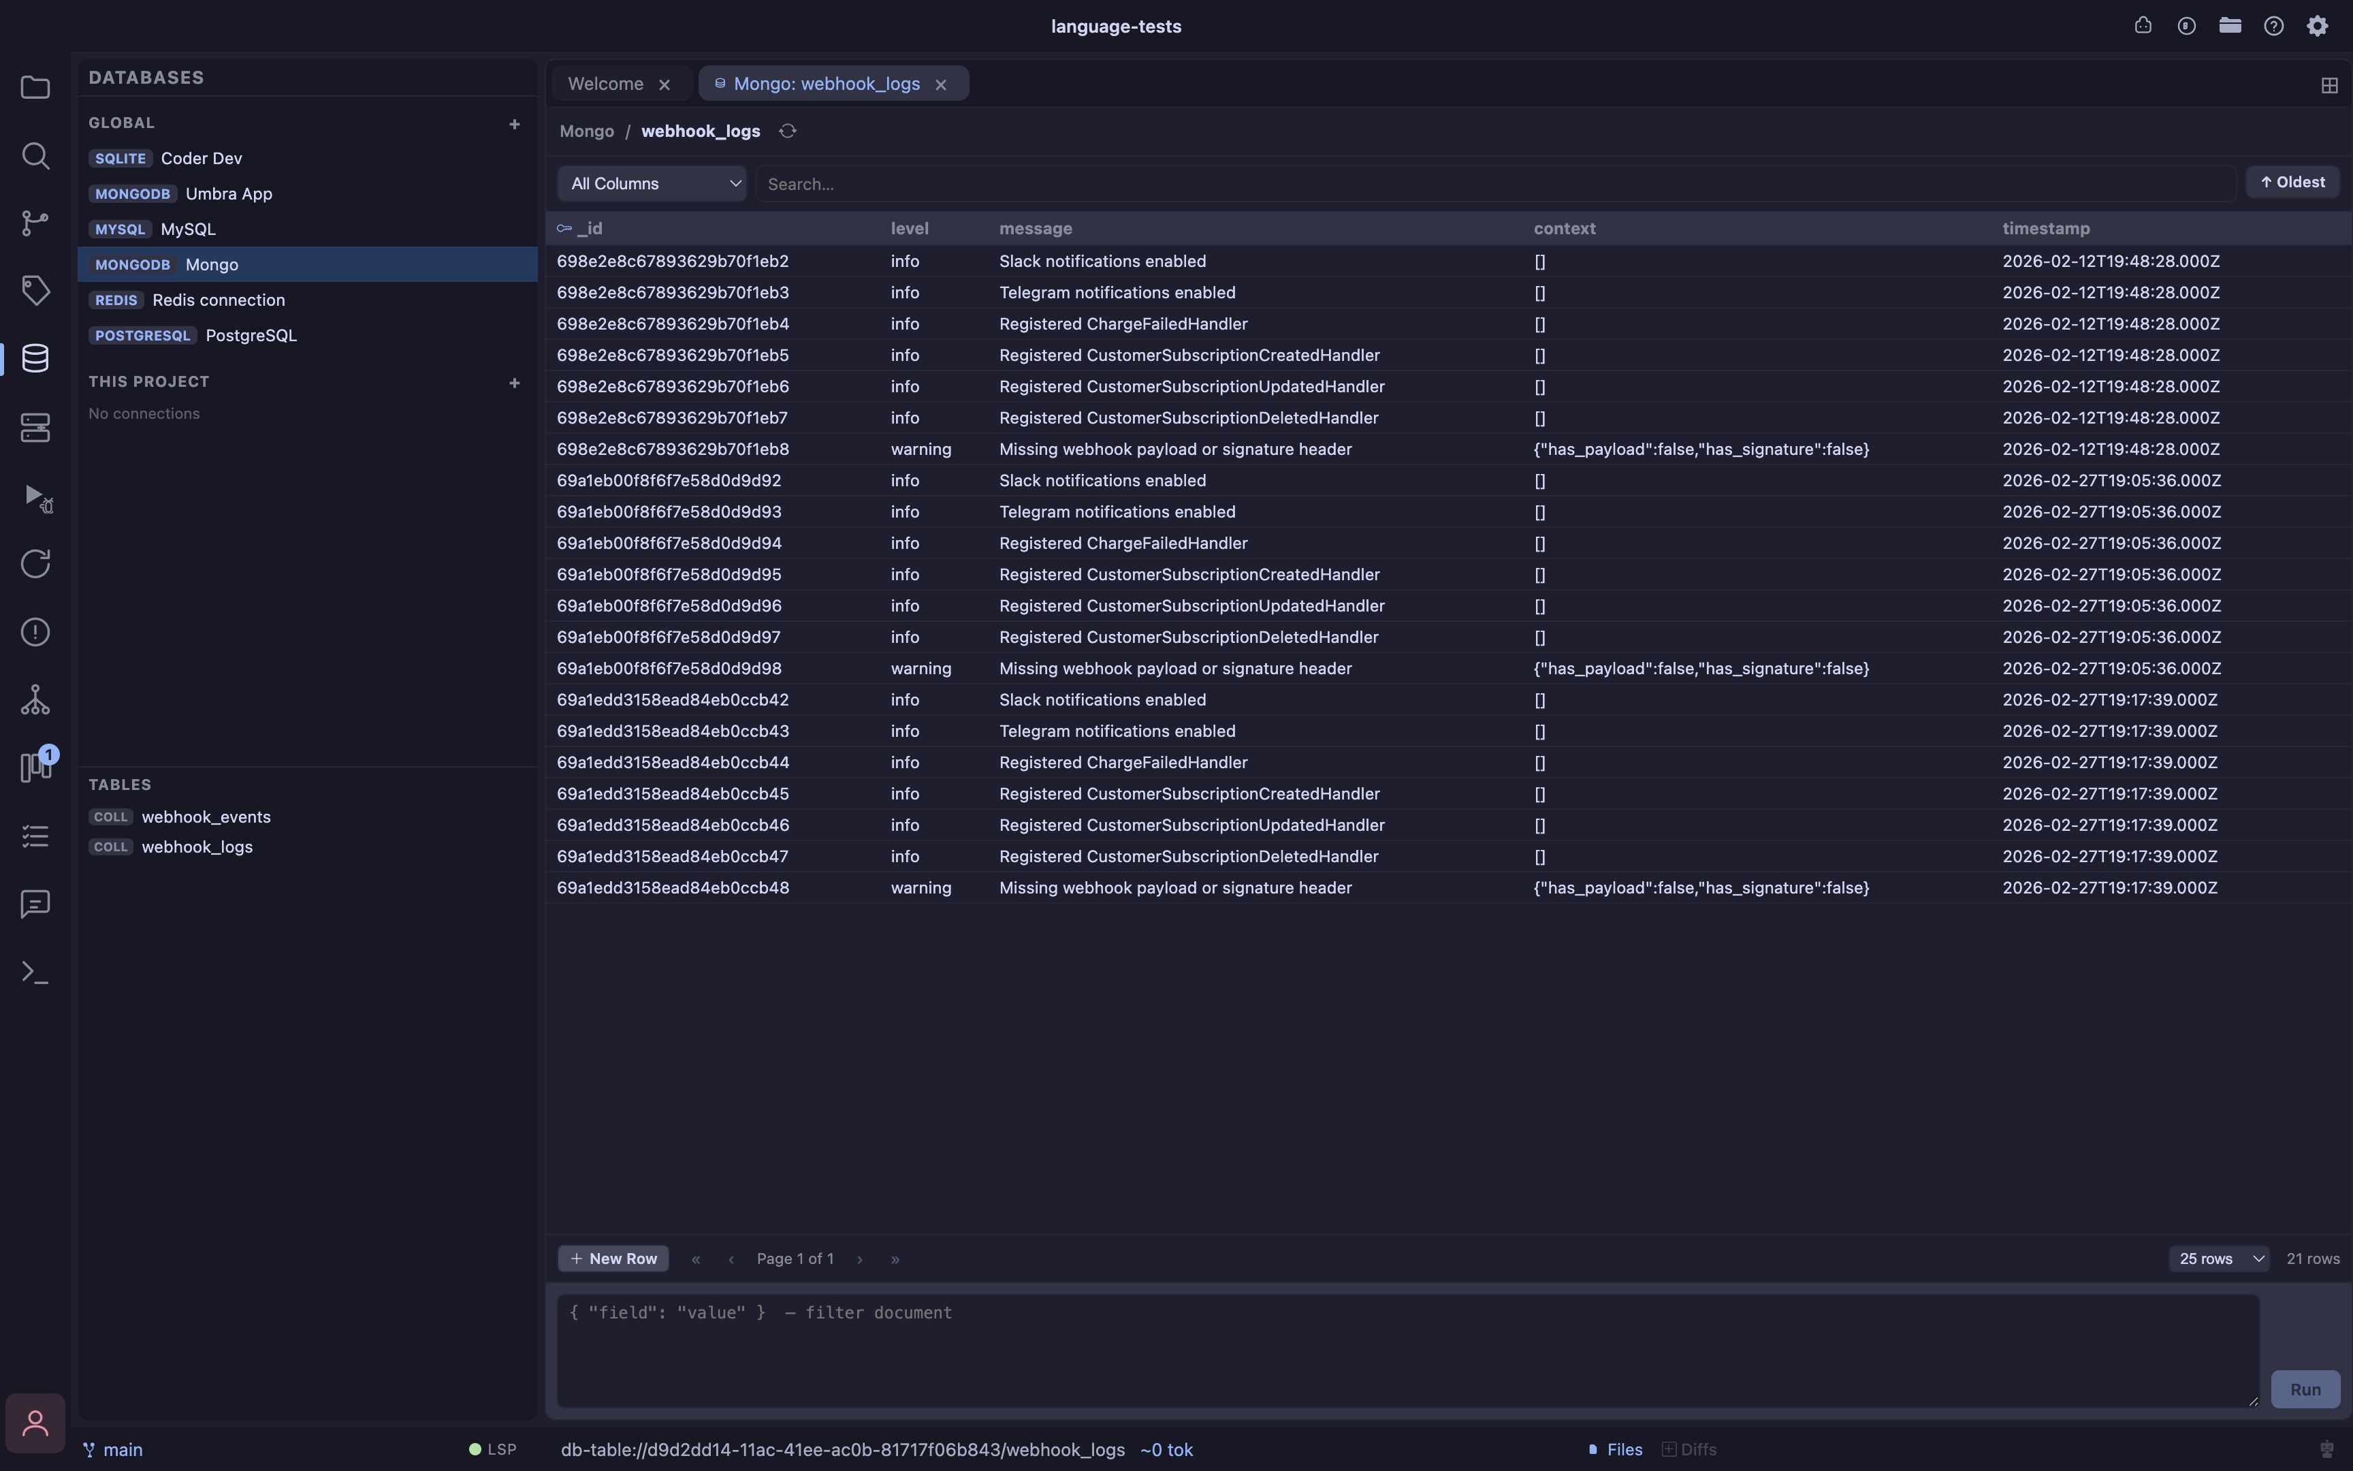Open the source control branch icon

[35, 223]
